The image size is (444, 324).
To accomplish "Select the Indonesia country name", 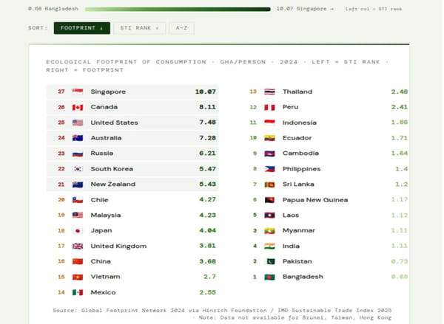I will pyautogui.click(x=300, y=123).
